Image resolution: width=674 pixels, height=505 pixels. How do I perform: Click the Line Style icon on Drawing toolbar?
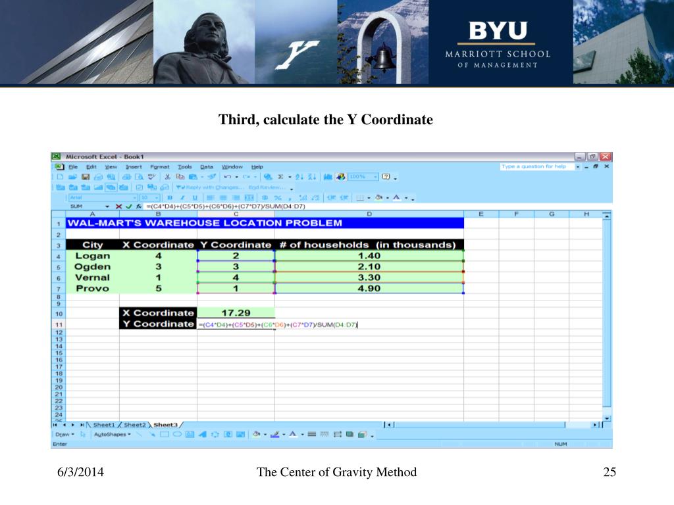[312, 435]
